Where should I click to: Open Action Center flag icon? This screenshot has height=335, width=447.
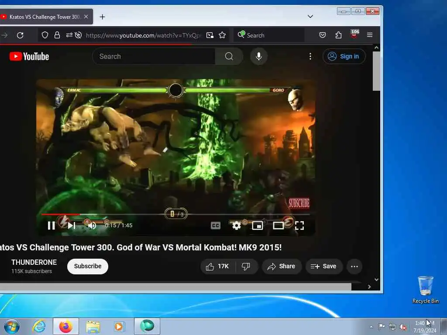pos(382,326)
